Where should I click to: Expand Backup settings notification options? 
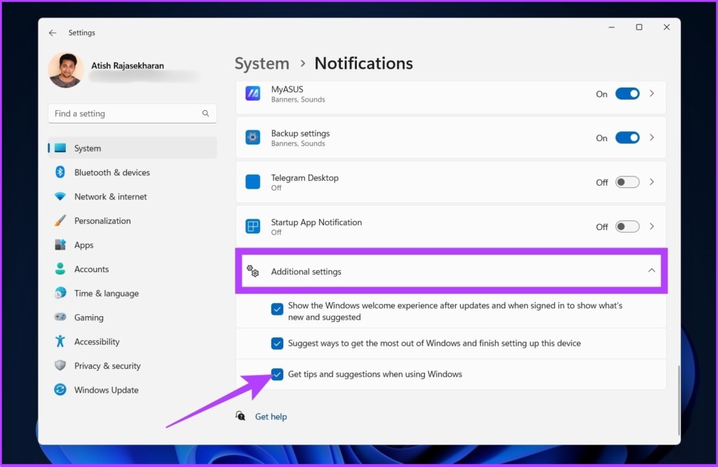click(652, 137)
